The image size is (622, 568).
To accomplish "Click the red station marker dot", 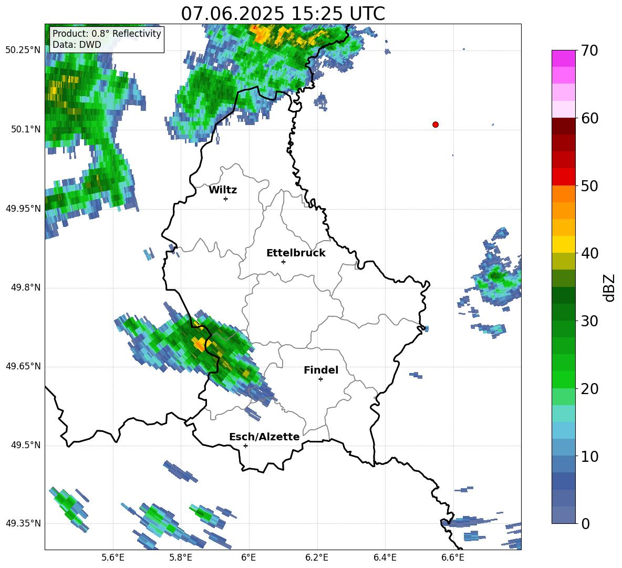I will tap(435, 125).
